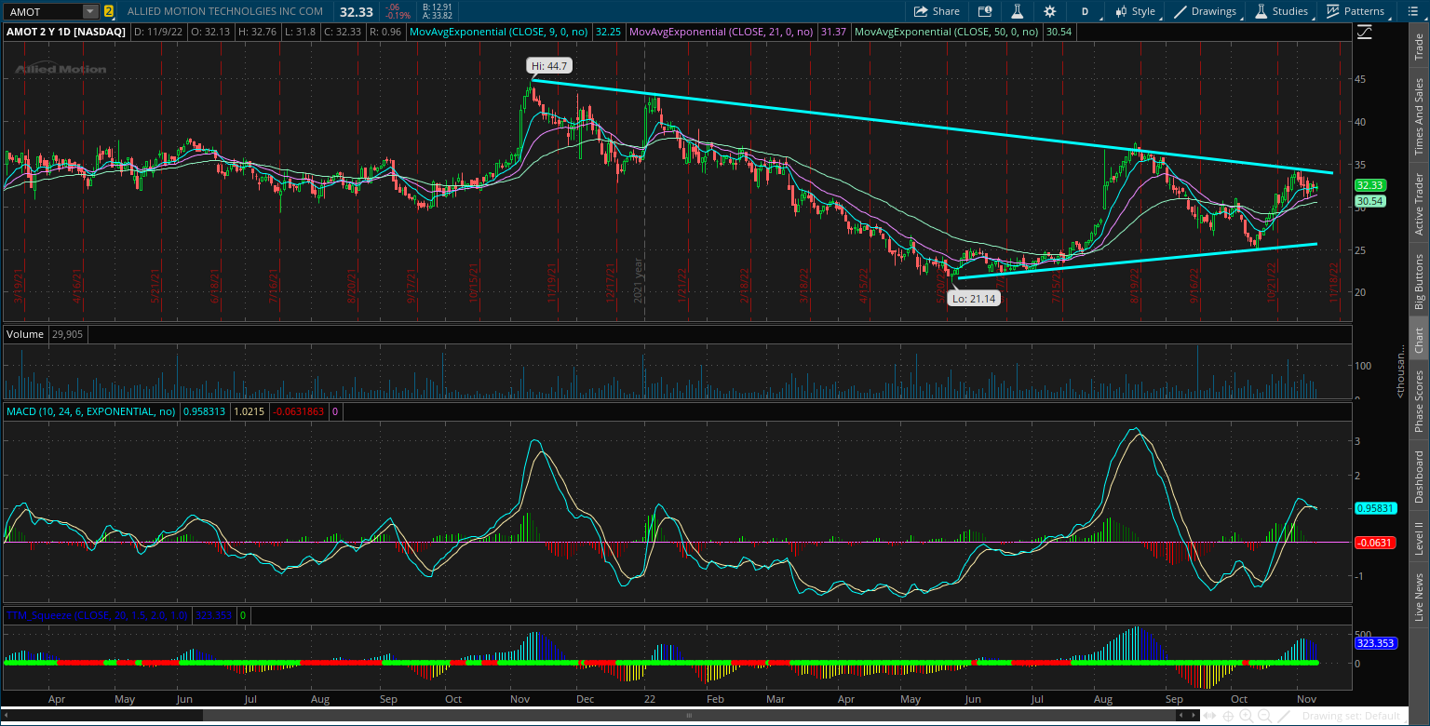Open chart settings gear icon

click(1050, 11)
